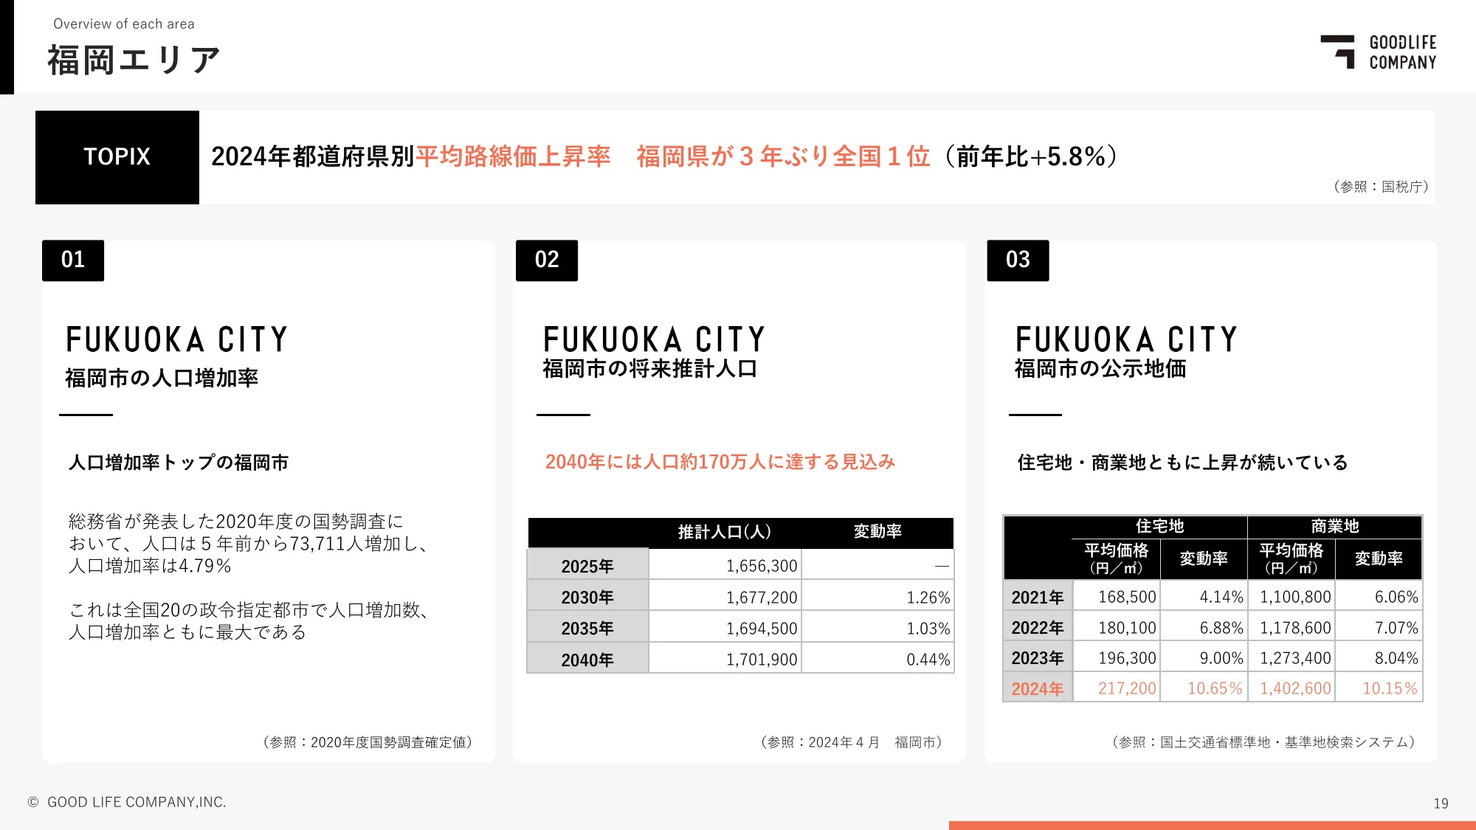Image resolution: width=1476 pixels, height=830 pixels.
Task: Select the 01 section number badge
Action: (x=73, y=260)
